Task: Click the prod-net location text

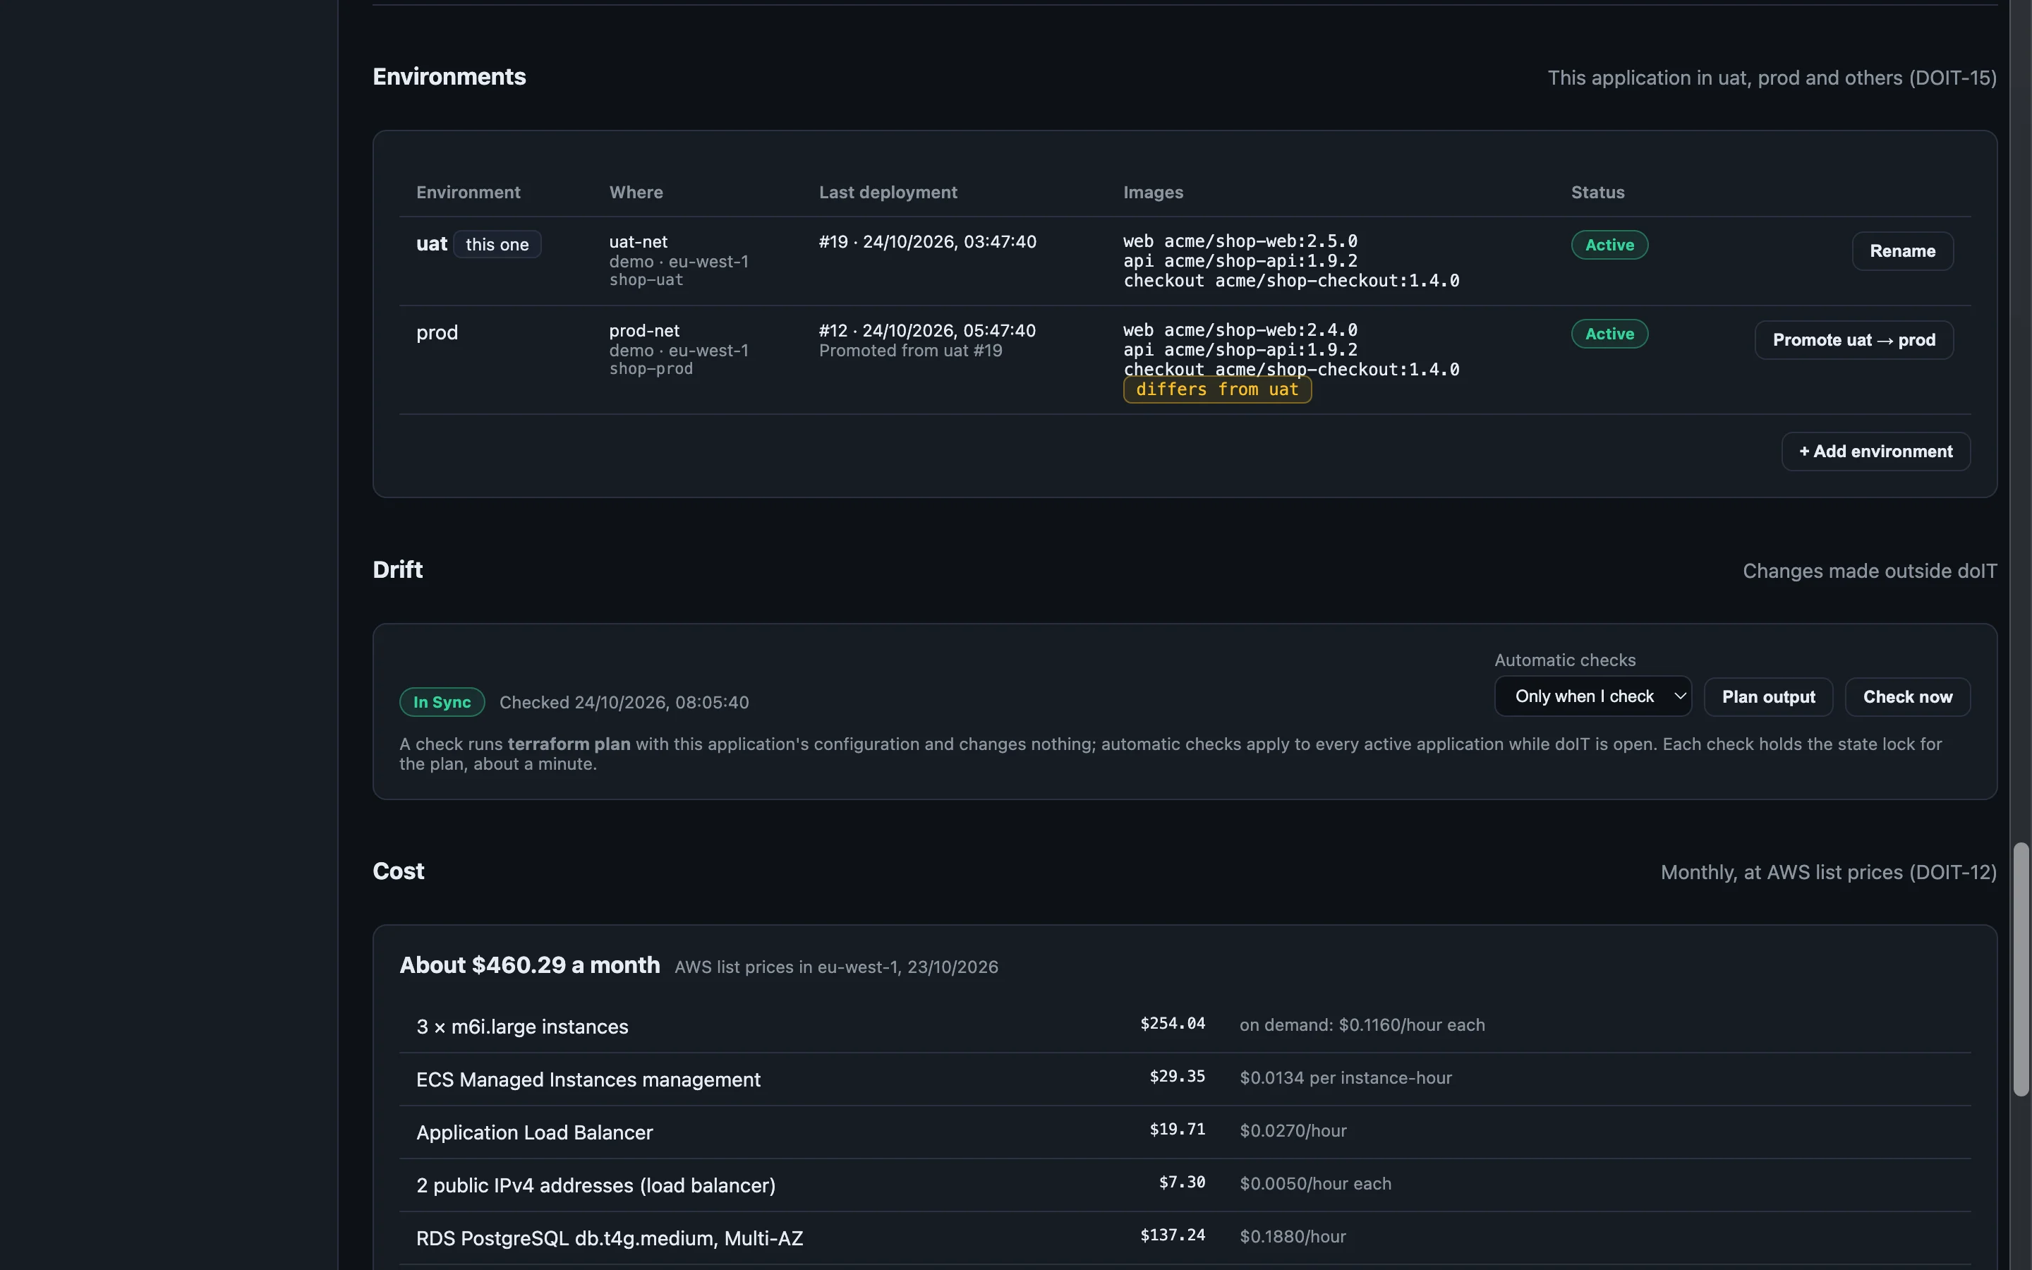Action: tap(644, 331)
